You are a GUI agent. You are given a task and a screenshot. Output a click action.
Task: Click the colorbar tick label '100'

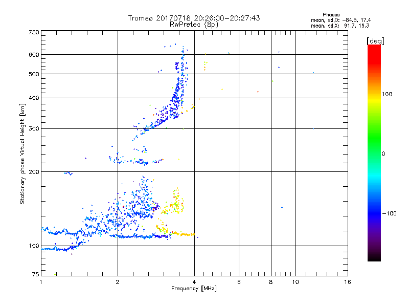pos(387,94)
